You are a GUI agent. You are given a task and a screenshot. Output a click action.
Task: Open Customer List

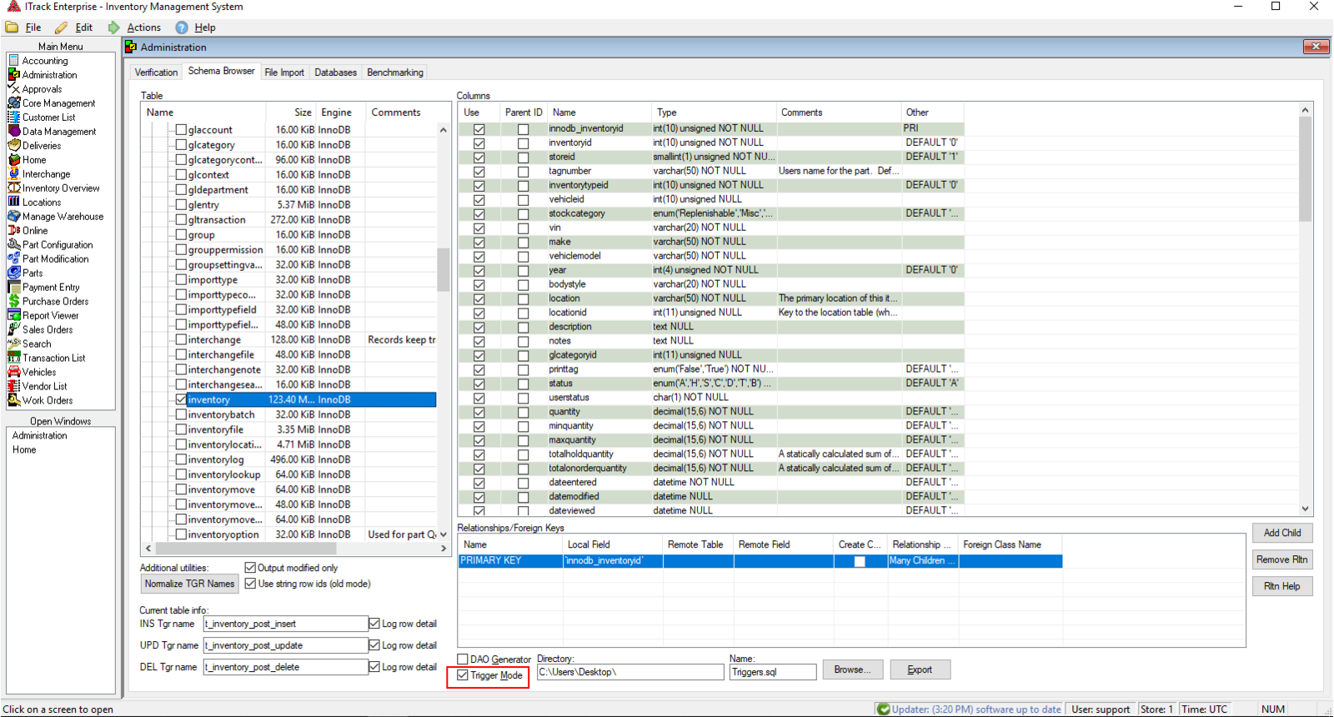48,118
